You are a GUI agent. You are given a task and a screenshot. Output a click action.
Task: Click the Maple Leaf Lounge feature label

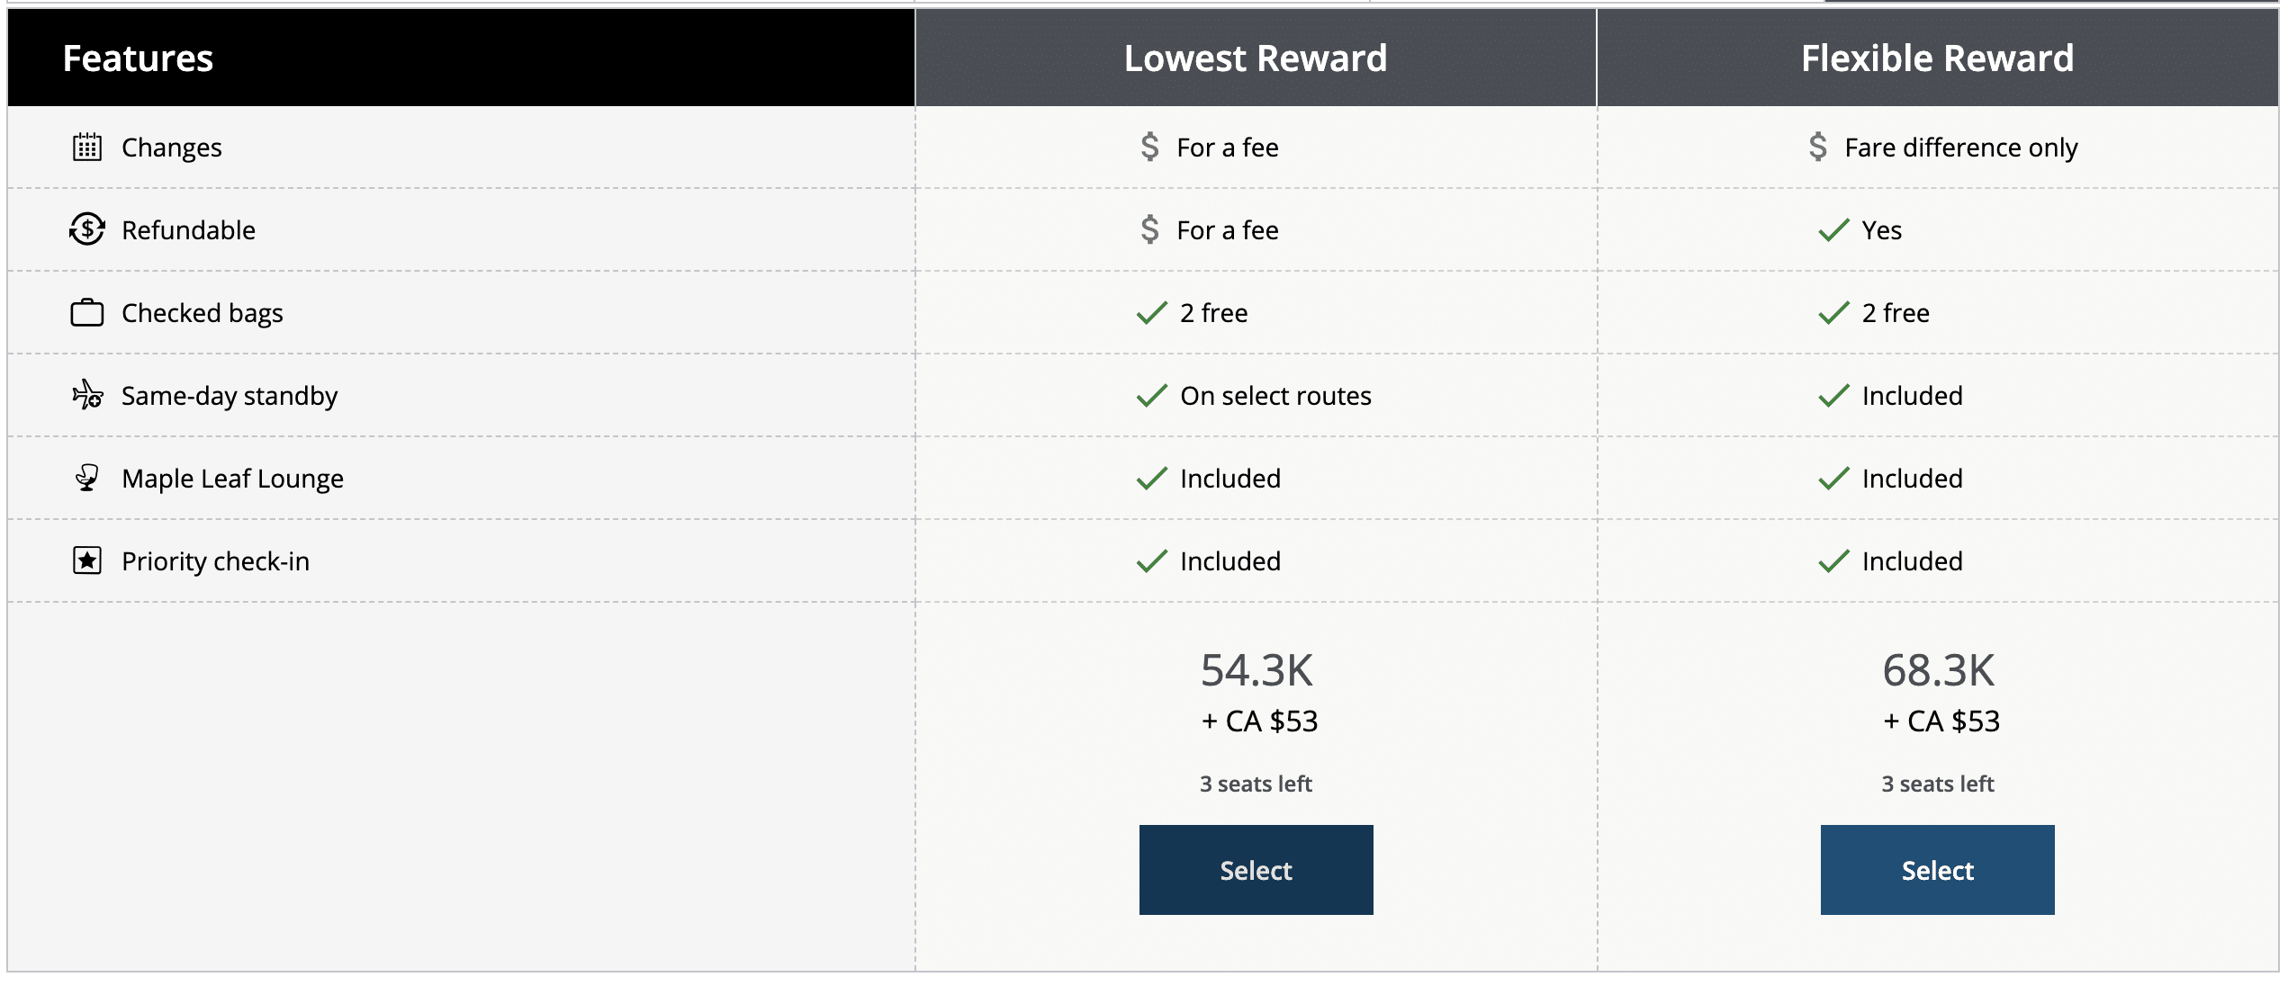tap(232, 479)
